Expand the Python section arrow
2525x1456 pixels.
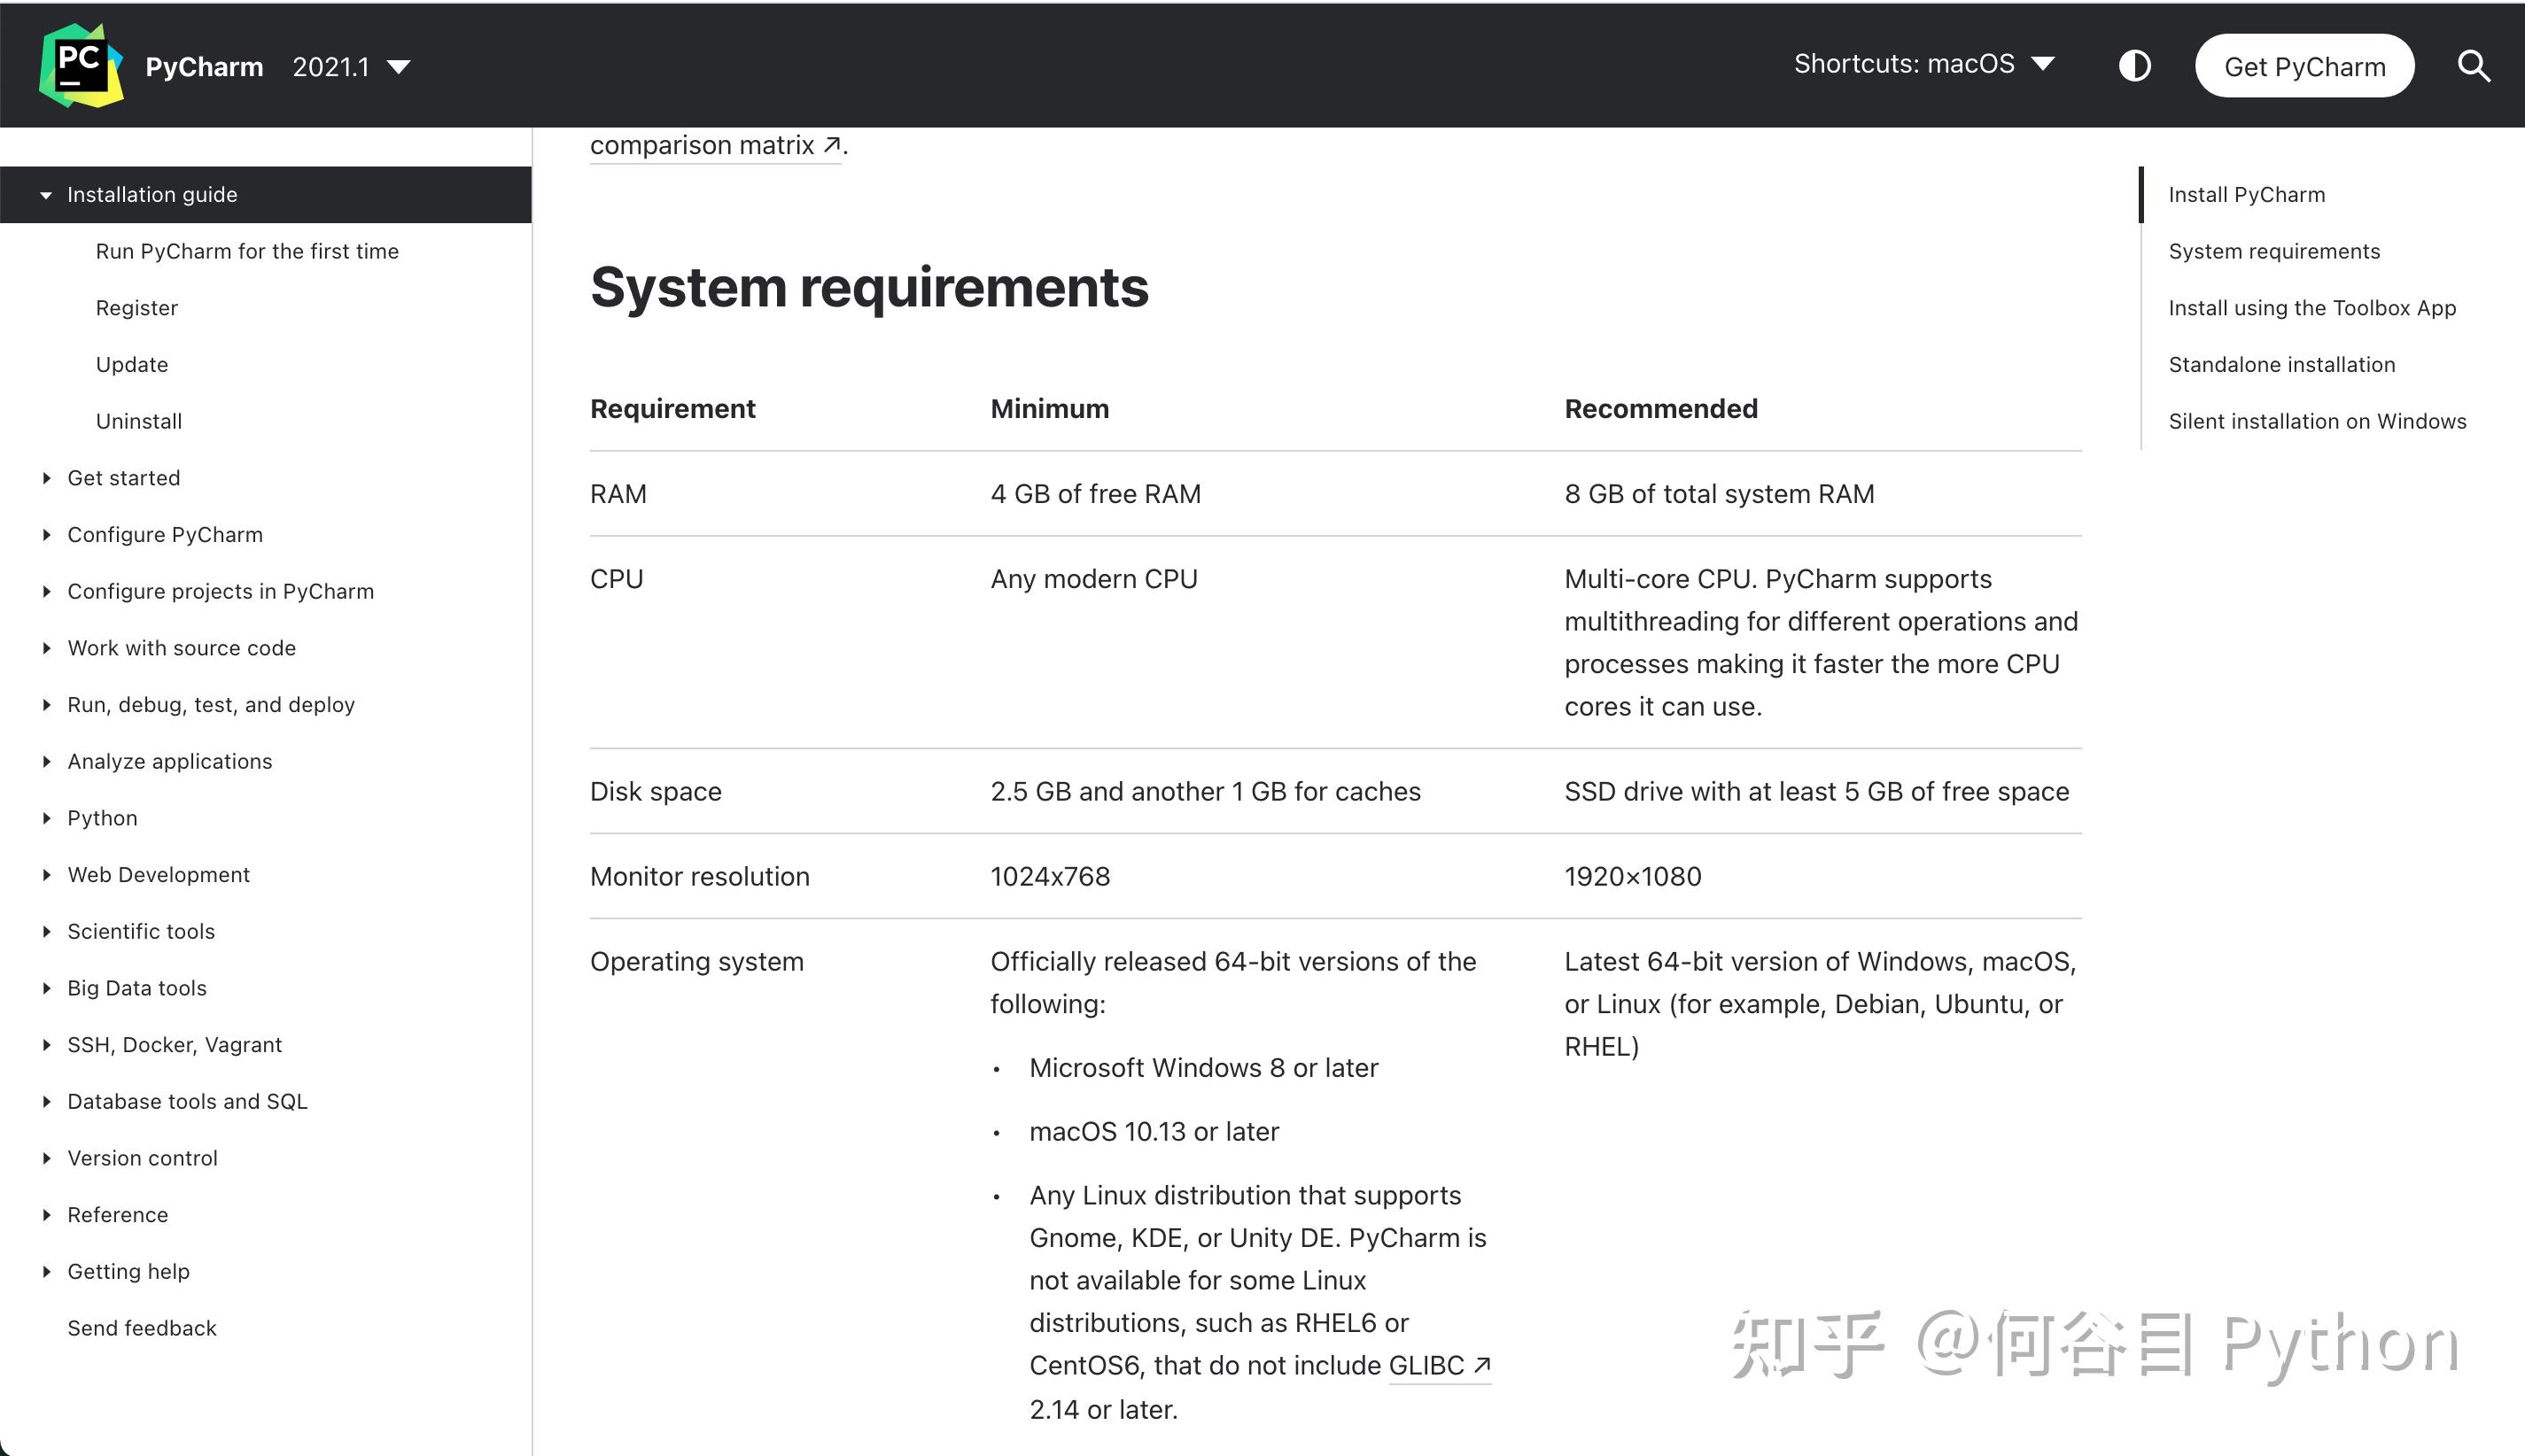46,818
